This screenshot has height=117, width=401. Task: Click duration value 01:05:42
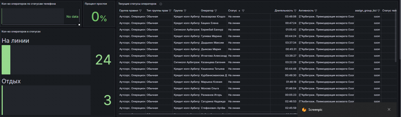click(291, 30)
